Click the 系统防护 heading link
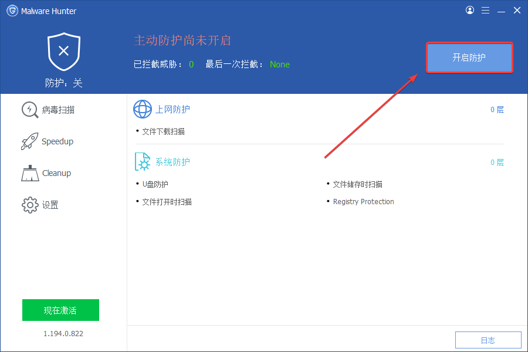Image resolution: width=528 pixels, height=352 pixels. (172, 162)
